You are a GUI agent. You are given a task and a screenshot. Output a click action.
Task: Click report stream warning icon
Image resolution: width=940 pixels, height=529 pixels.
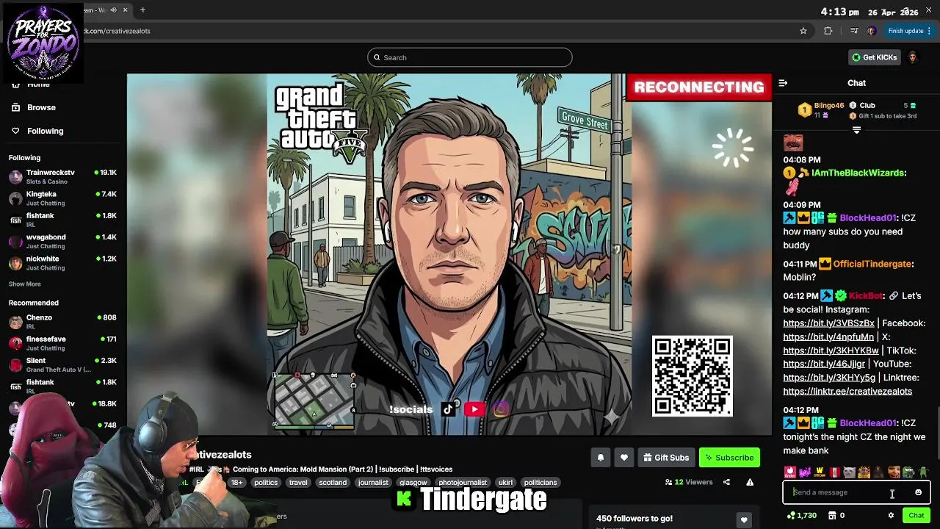pos(750,482)
